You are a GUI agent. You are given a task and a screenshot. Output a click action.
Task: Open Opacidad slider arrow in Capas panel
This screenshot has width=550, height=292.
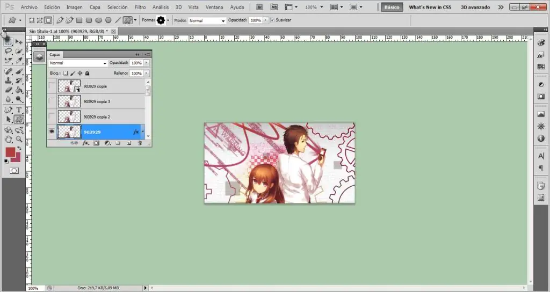[147, 63]
